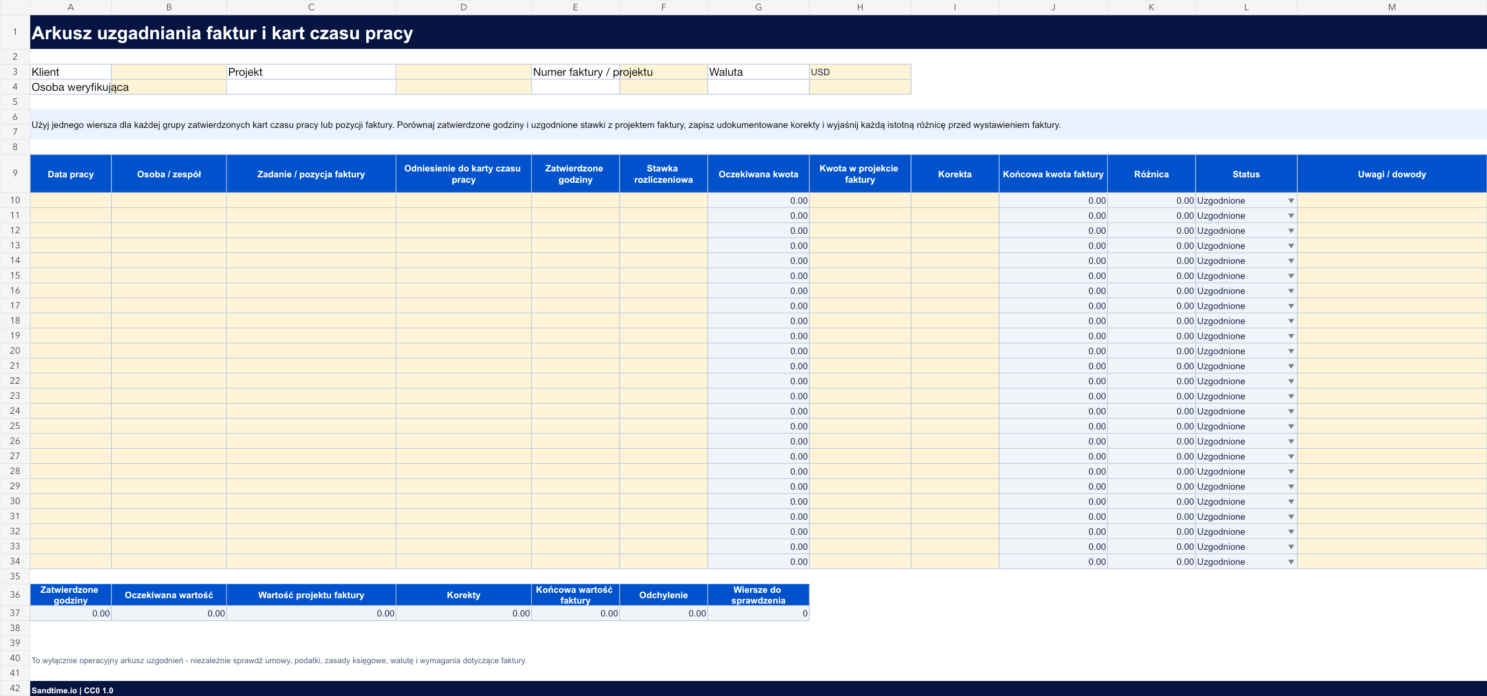Select column header M

pyautogui.click(x=1392, y=7)
